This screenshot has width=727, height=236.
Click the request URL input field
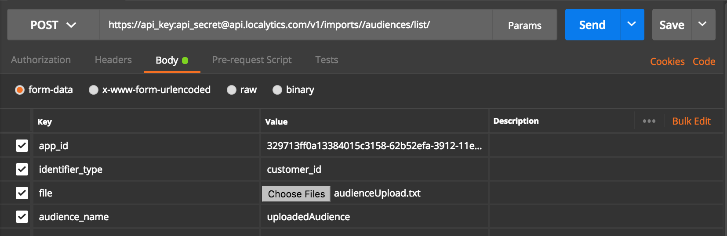296,25
